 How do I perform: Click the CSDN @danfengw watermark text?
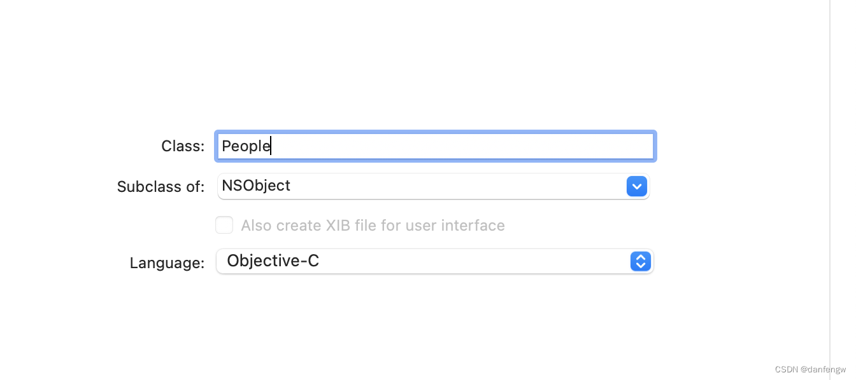click(810, 369)
